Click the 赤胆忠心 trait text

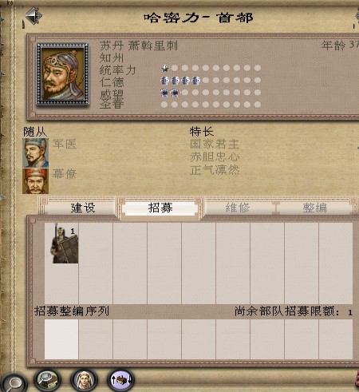click(x=215, y=157)
